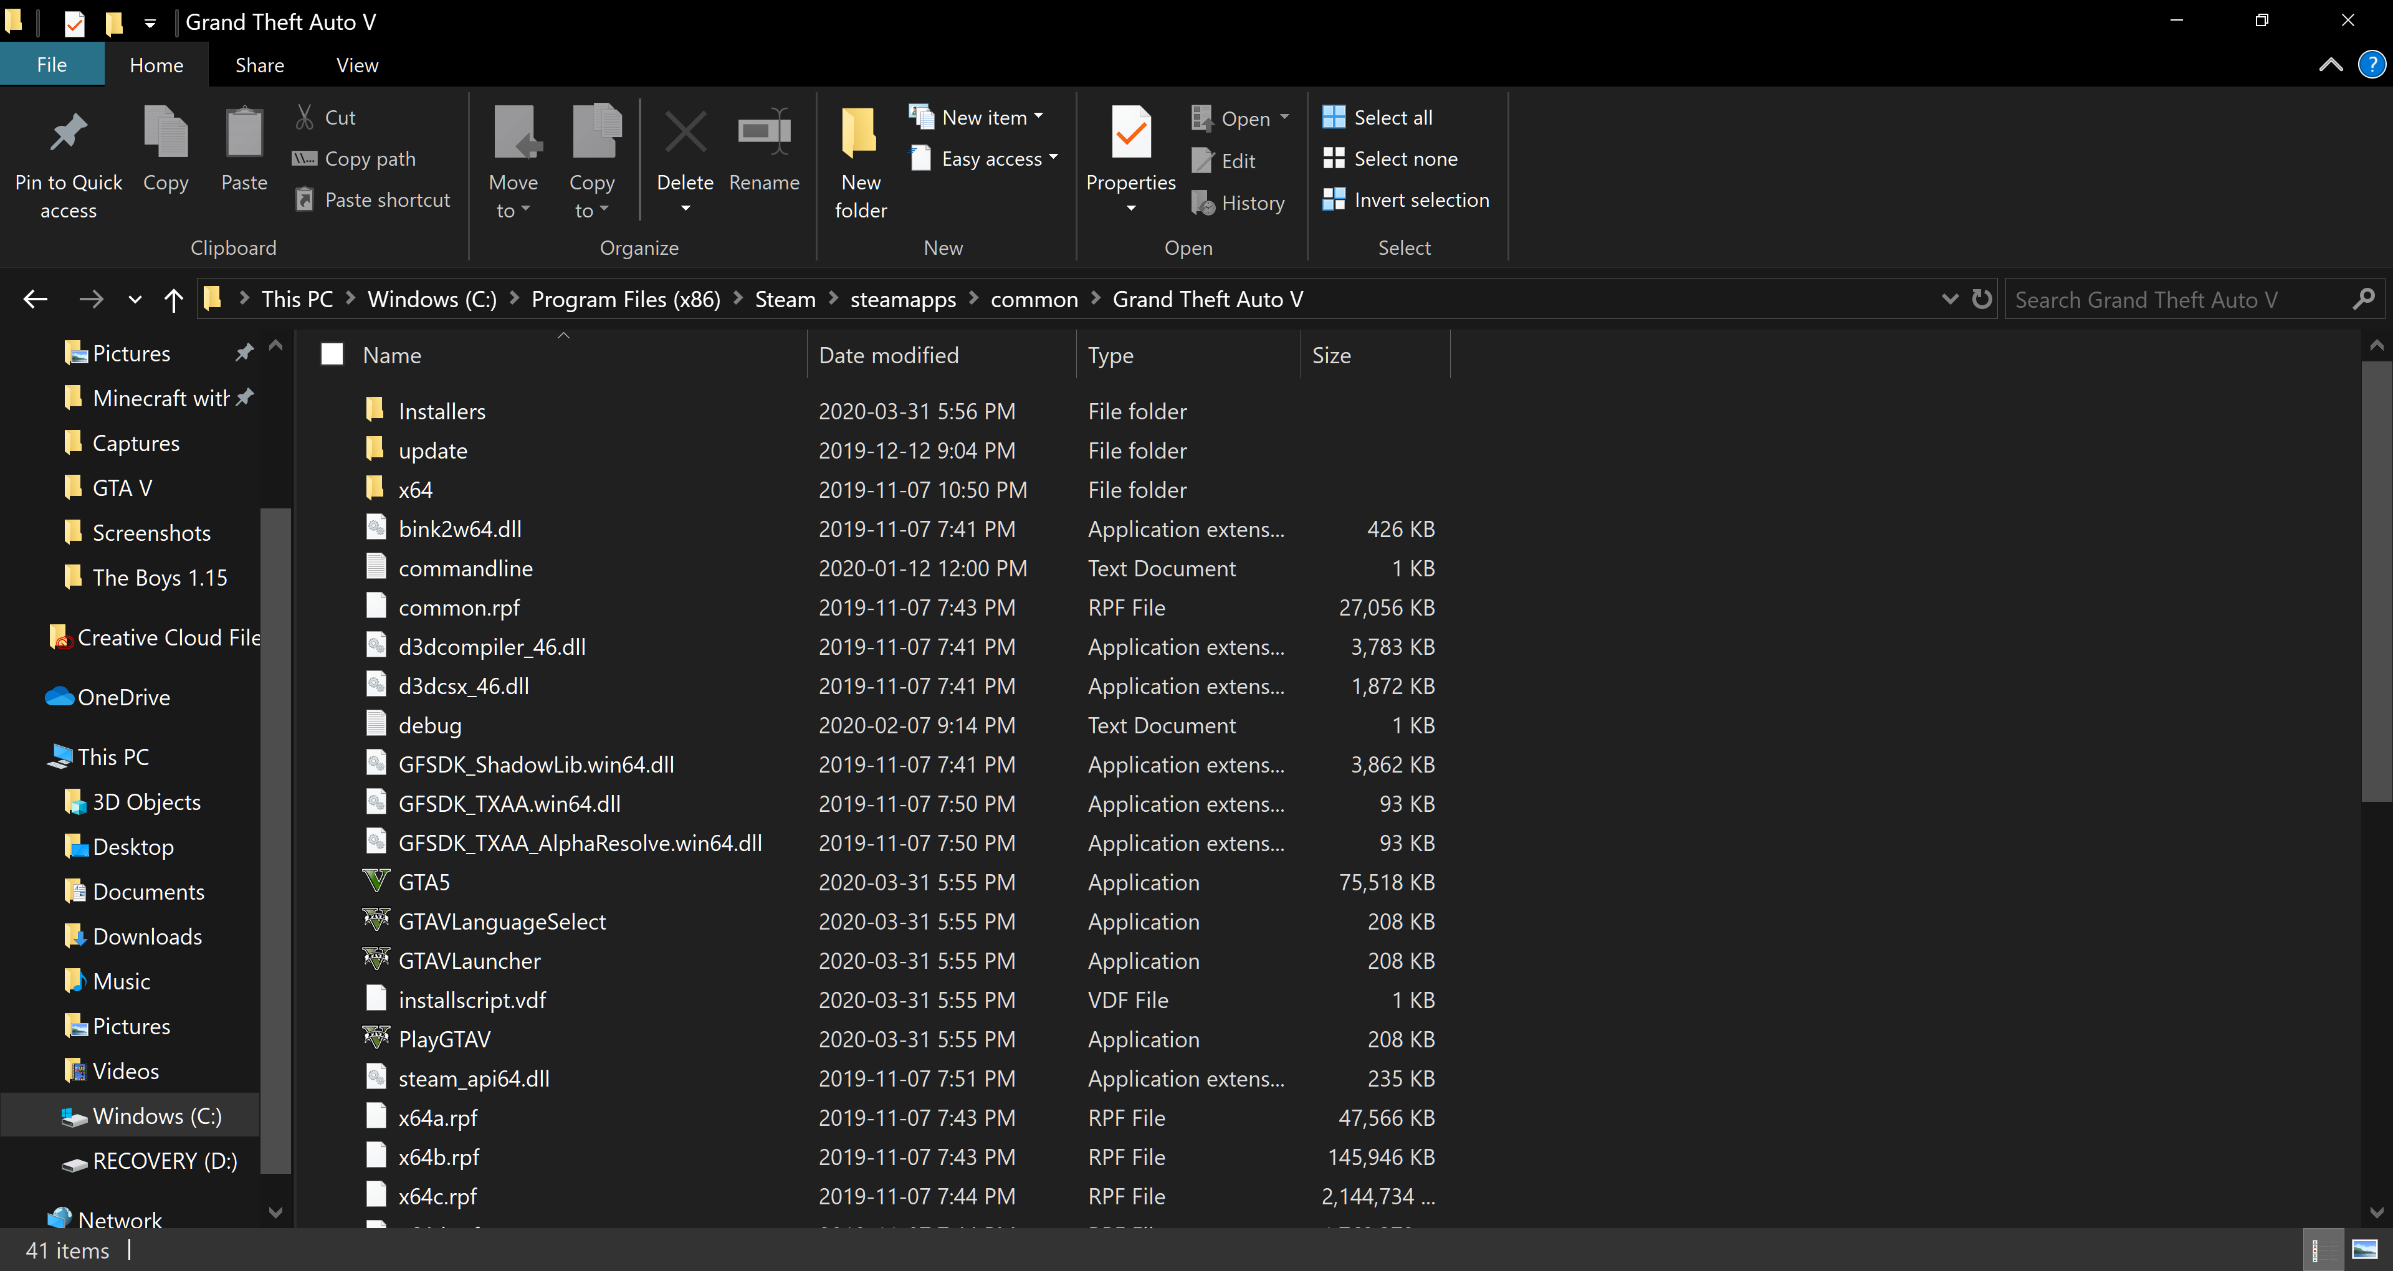This screenshot has height=1271, width=2393.
Task: Click Invert selection icon
Action: 1334,199
